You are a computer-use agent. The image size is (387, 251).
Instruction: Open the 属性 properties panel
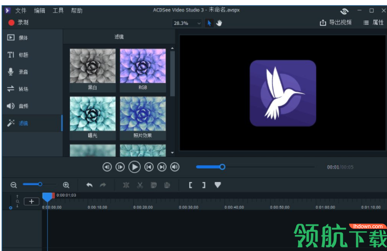click(374, 22)
